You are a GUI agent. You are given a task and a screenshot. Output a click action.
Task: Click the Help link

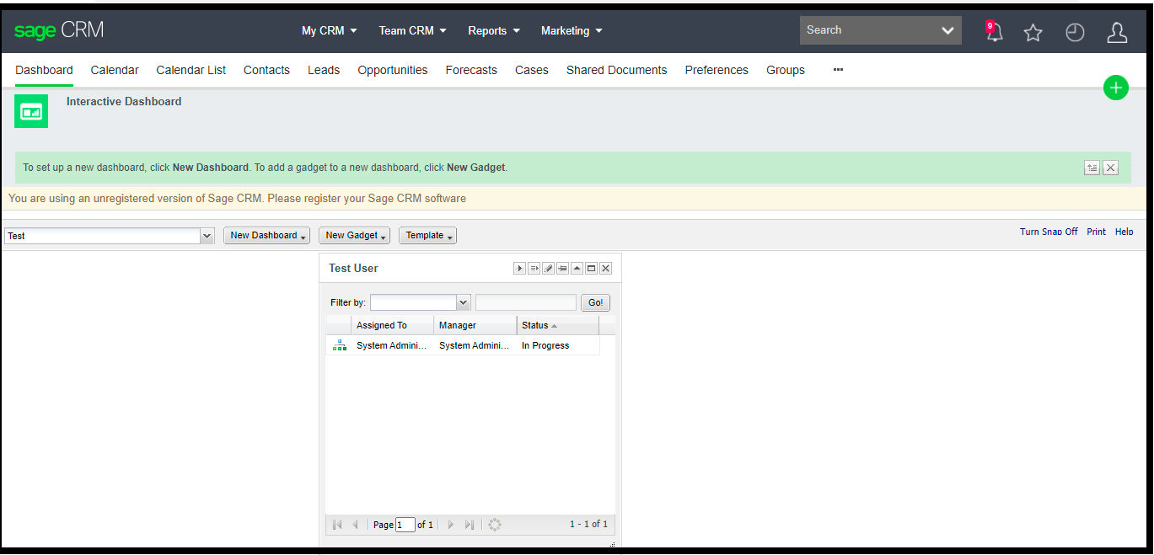click(x=1124, y=232)
